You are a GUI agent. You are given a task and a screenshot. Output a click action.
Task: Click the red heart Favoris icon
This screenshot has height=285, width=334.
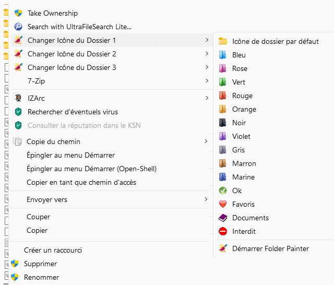coord(223,204)
